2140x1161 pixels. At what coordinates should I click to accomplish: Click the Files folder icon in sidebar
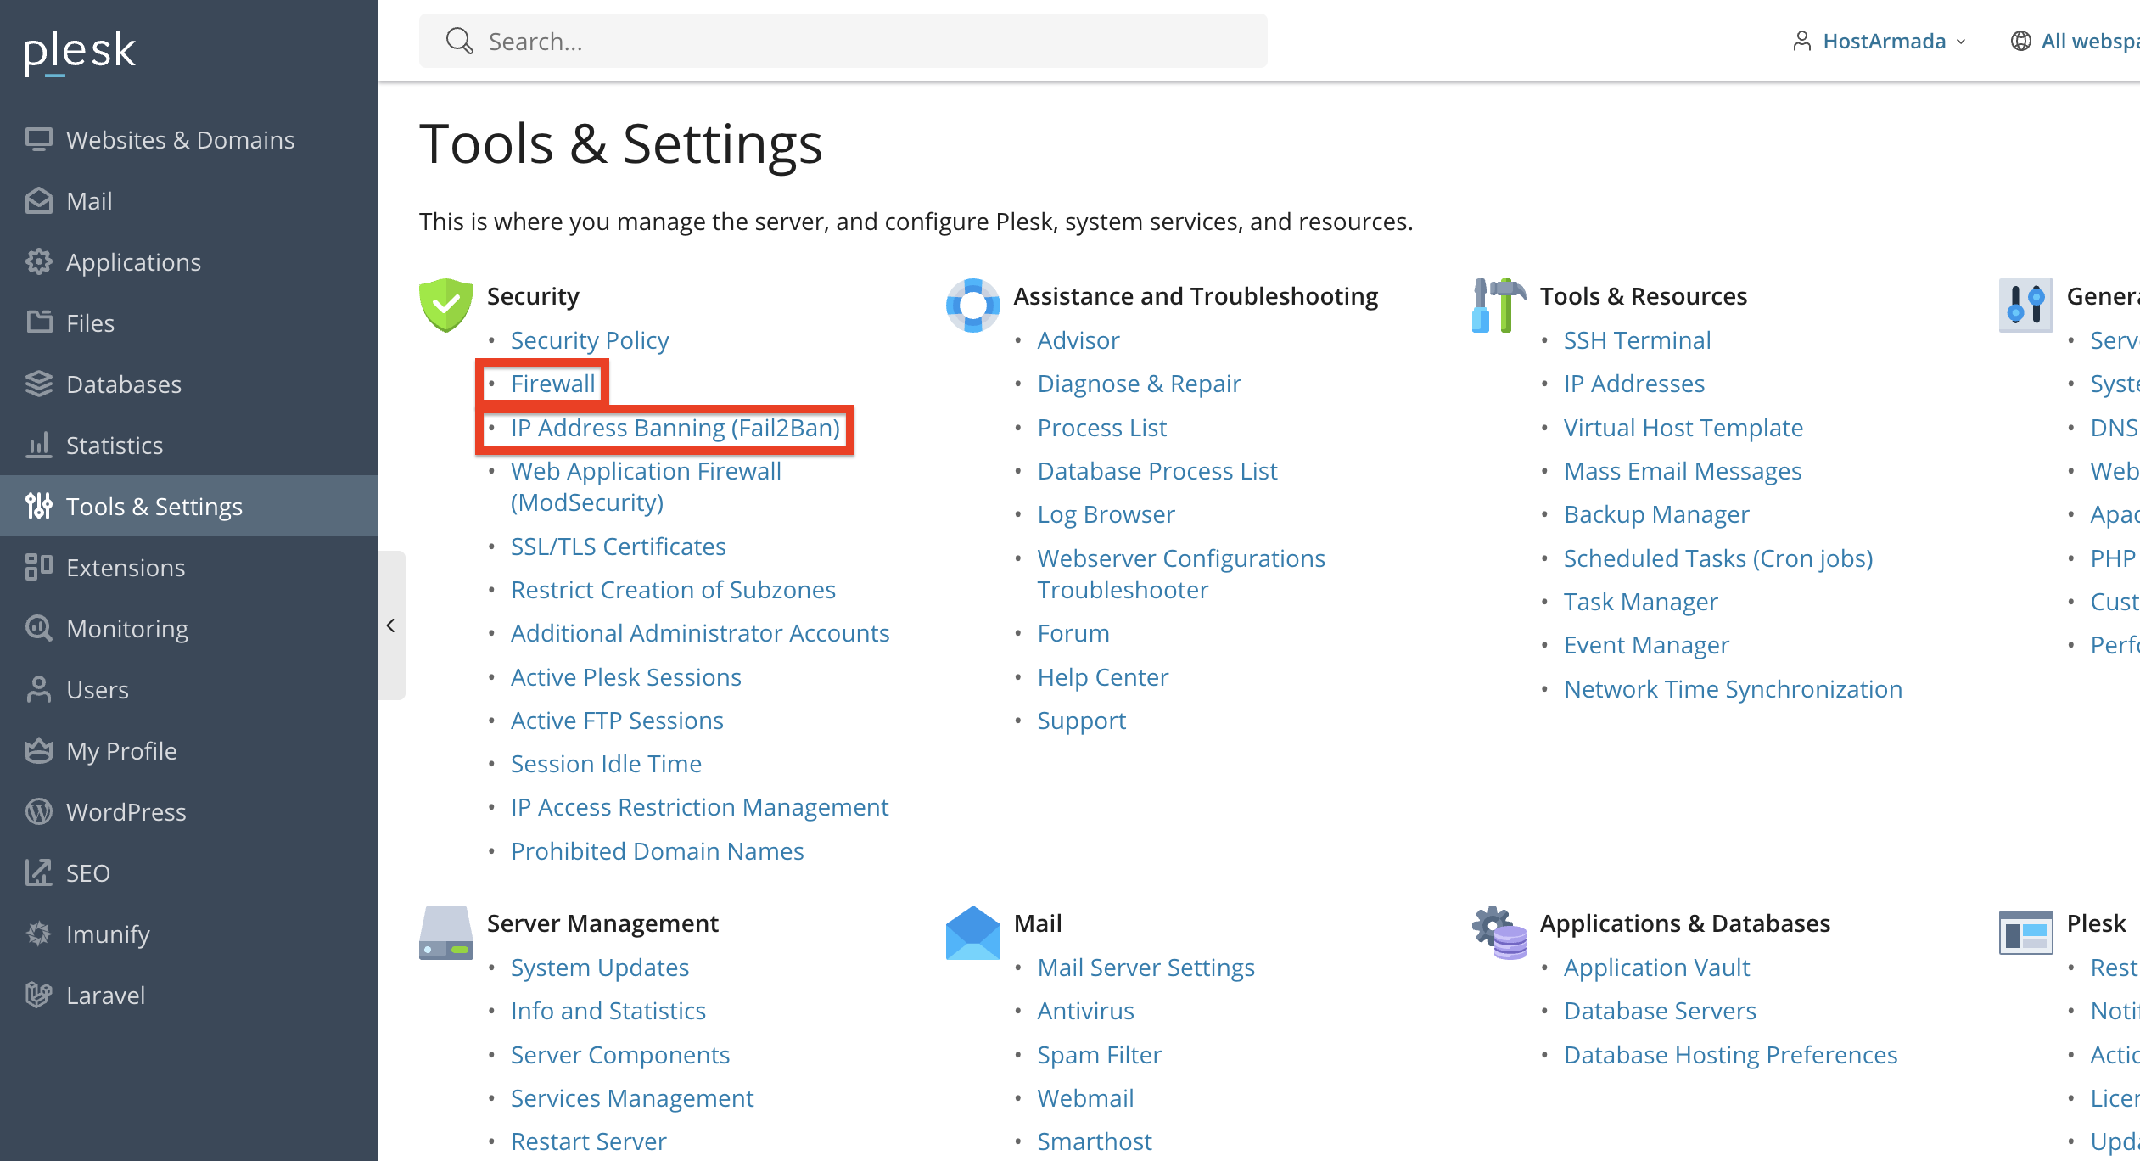39,322
